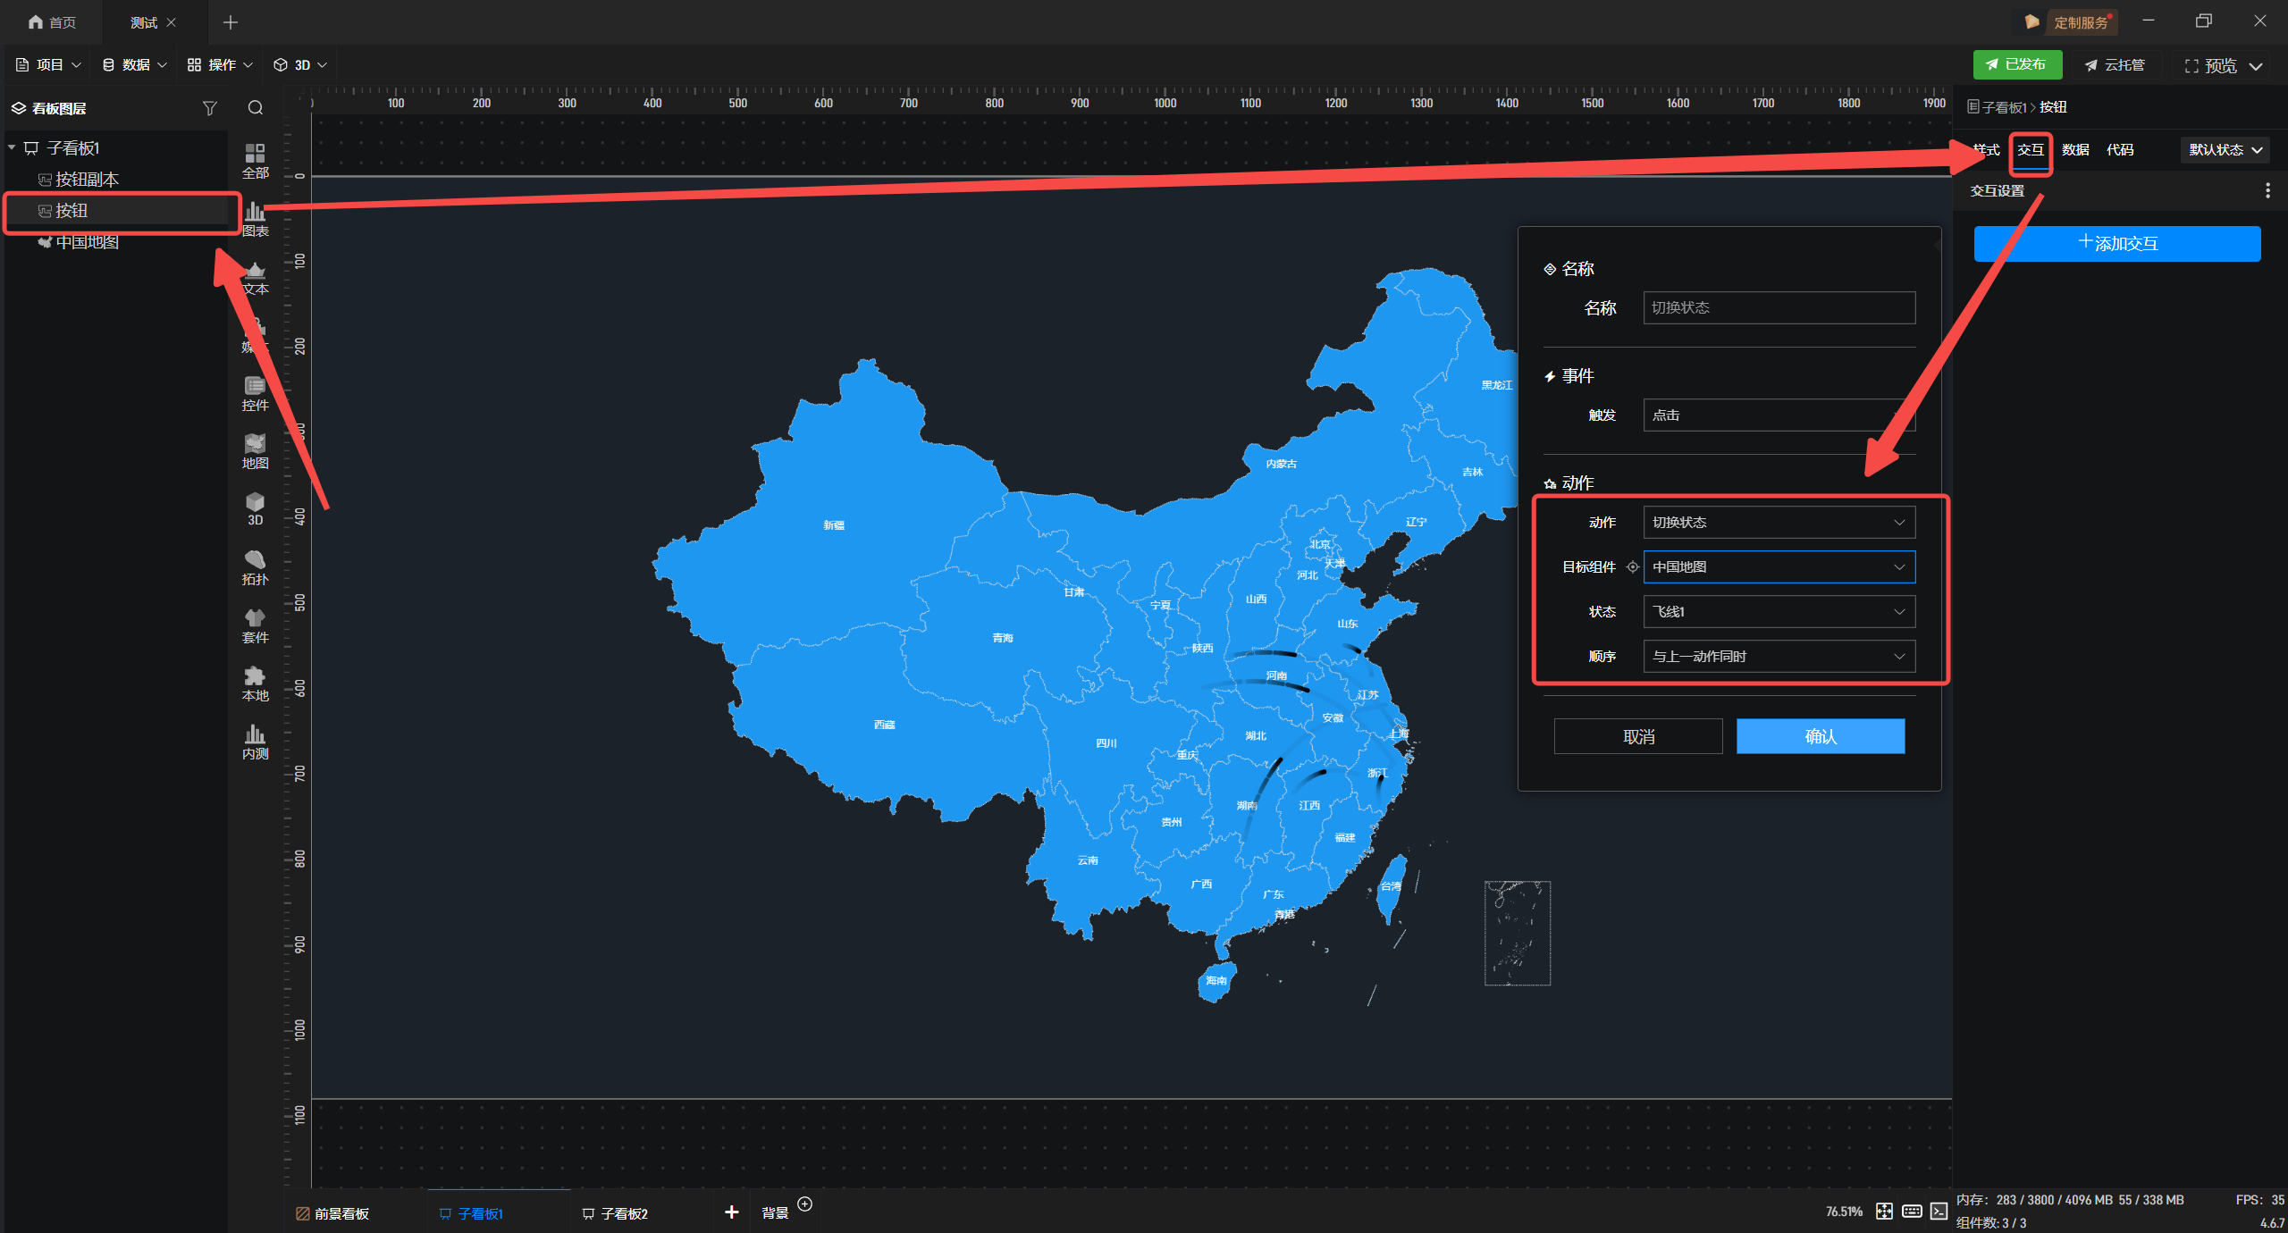Click the target component picker crosshair icon
The width and height of the screenshot is (2288, 1233).
(x=1632, y=566)
